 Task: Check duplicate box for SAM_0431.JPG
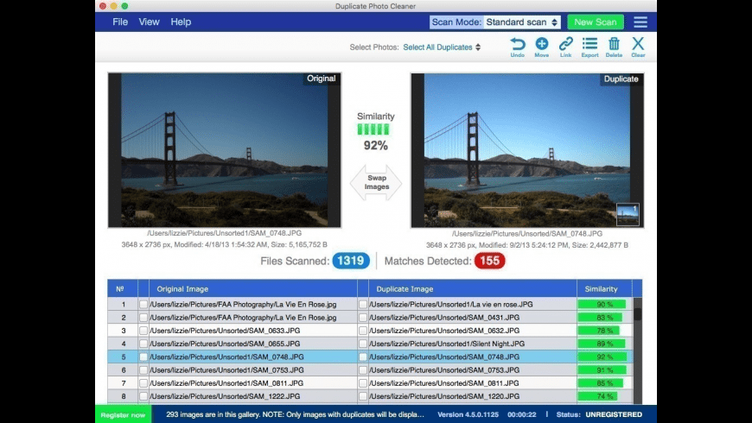point(363,317)
